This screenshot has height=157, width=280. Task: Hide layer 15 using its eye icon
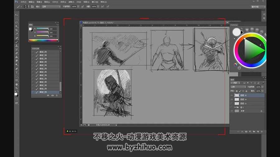coord(232,96)
